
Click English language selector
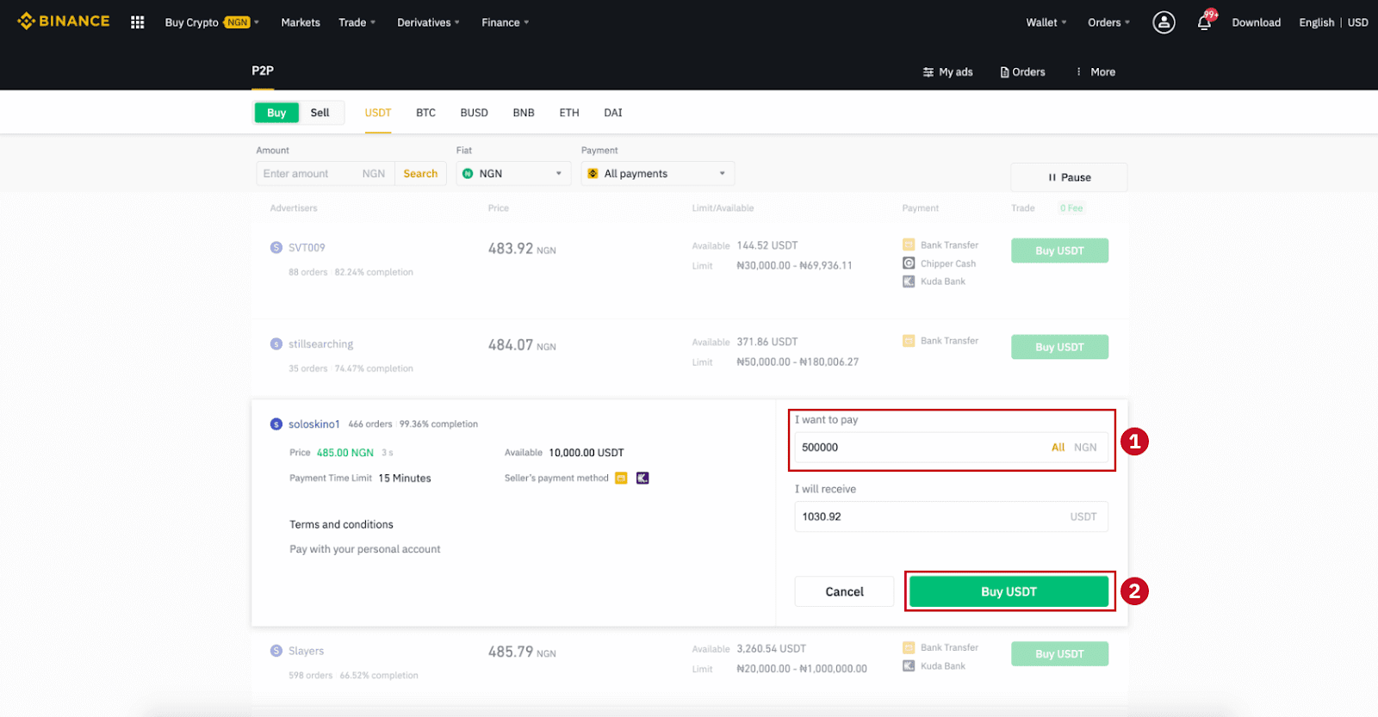click(x=1316, y=22)
